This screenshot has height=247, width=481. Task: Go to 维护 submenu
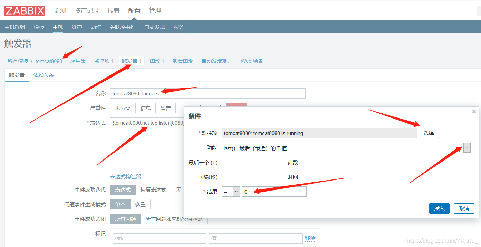coord(77,27)
